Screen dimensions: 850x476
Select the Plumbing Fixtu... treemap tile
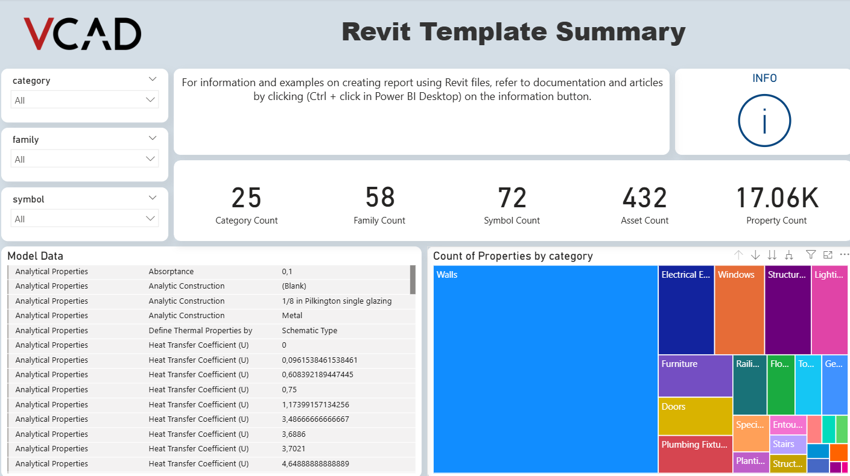(696, 454)
